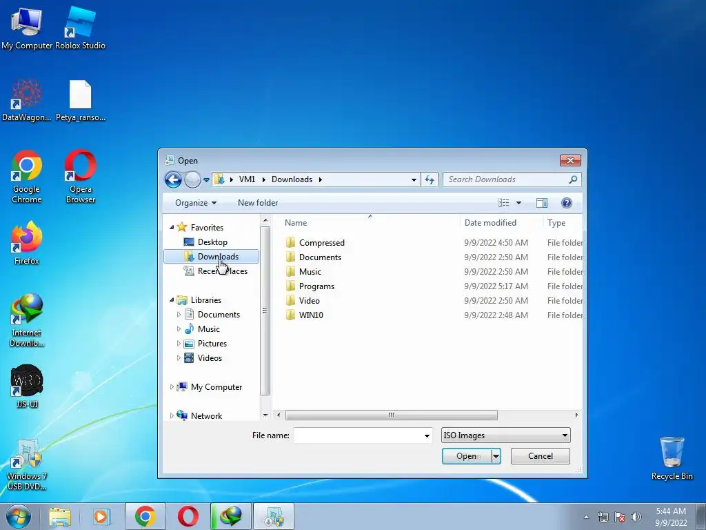Click the Forward arrow in Open dialog
706x530 pixels.
192,180
